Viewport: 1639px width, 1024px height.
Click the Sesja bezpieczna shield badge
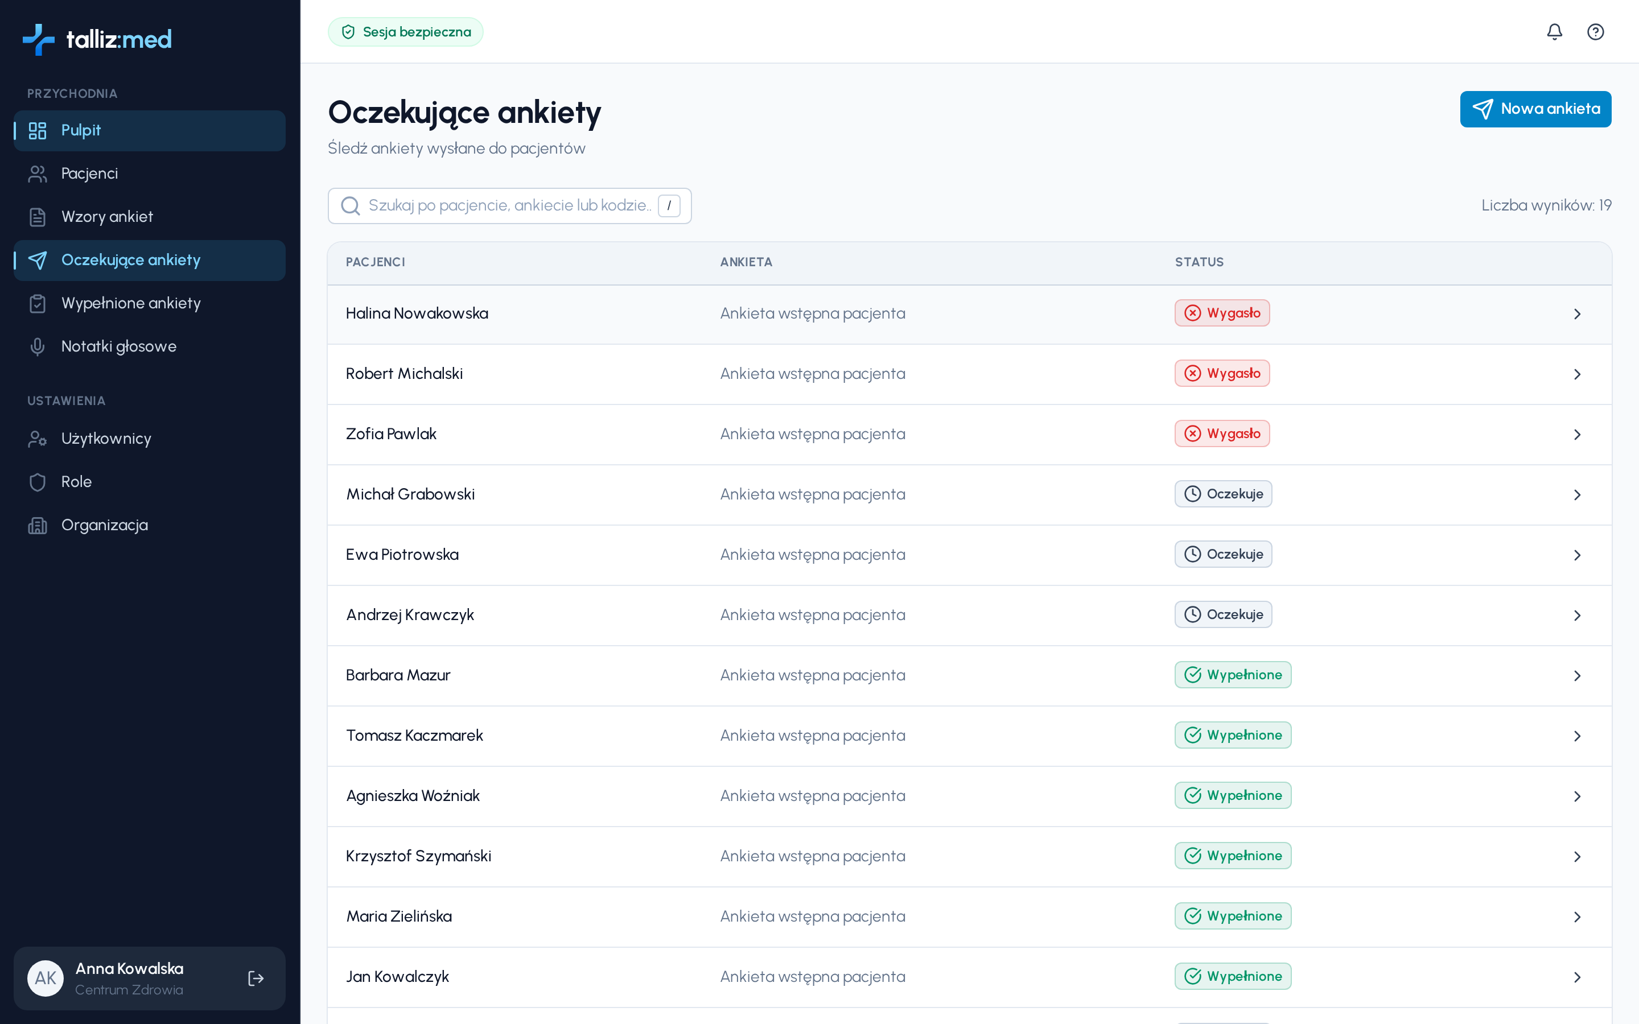pos(406,32)
